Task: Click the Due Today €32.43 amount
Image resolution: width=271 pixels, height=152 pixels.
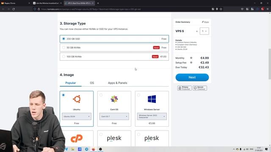Action: coord(204,67)
